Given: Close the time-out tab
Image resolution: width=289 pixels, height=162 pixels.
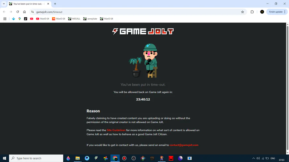Looking at the screenshot, I should (x=48, y=4).
